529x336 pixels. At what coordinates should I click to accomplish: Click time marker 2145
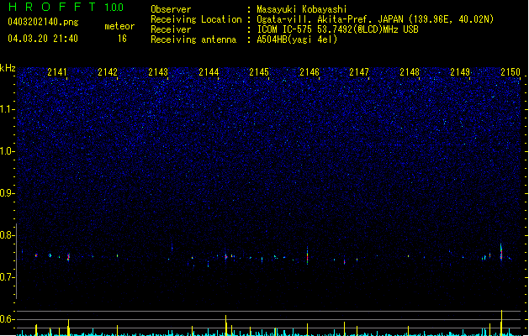[259, 71]
